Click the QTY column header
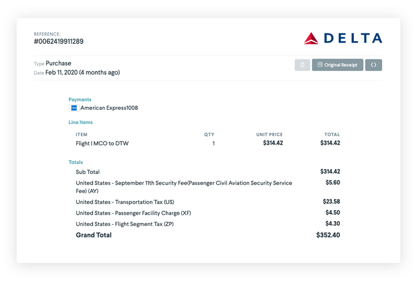This screenshot has height=281, width=417. [209, 135]
